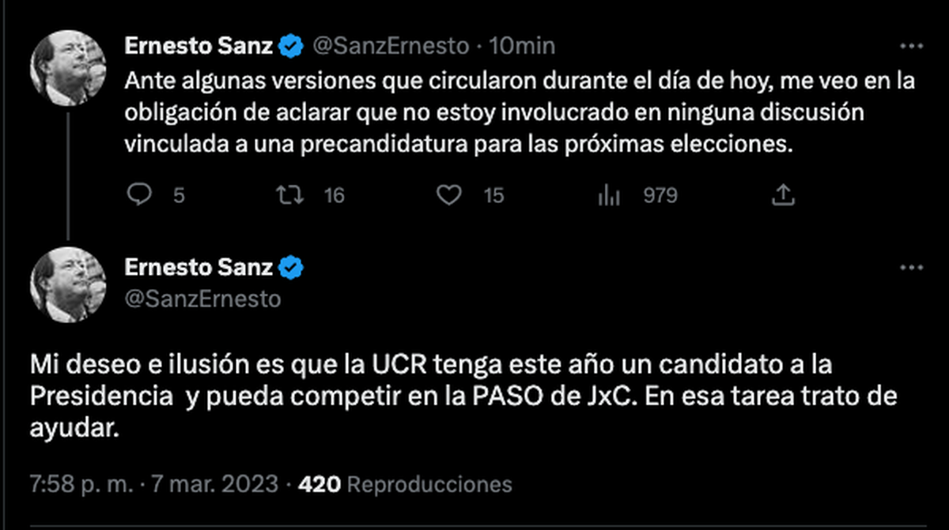Click the @SanzErnesto handle beside the 10min timestamp
The height and width of the screenshot is (530, 949).
click(391, 47)
